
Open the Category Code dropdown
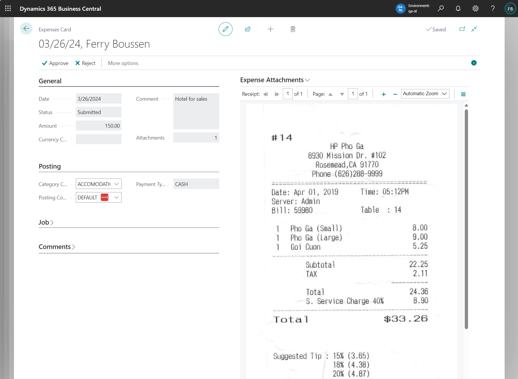pos(116,184)
